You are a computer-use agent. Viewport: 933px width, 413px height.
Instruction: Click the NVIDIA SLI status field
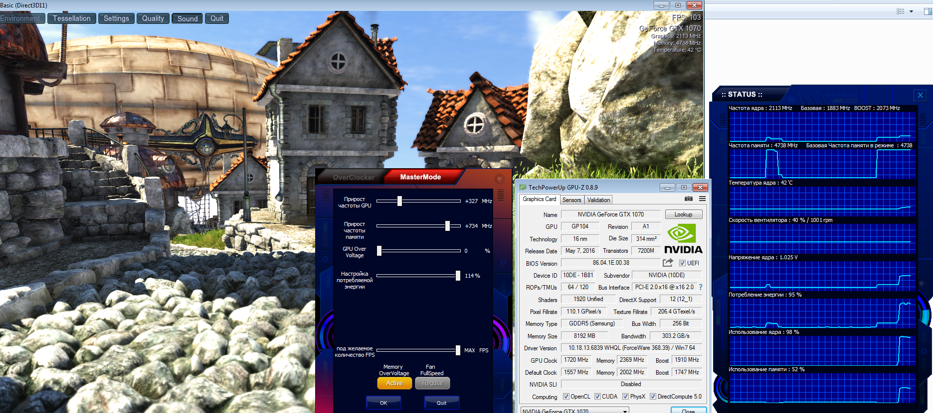[x=631, y=384]
